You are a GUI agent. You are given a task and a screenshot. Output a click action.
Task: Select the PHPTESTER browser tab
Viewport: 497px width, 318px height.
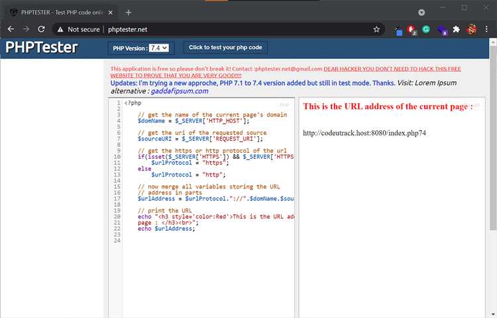coord(62,13)
